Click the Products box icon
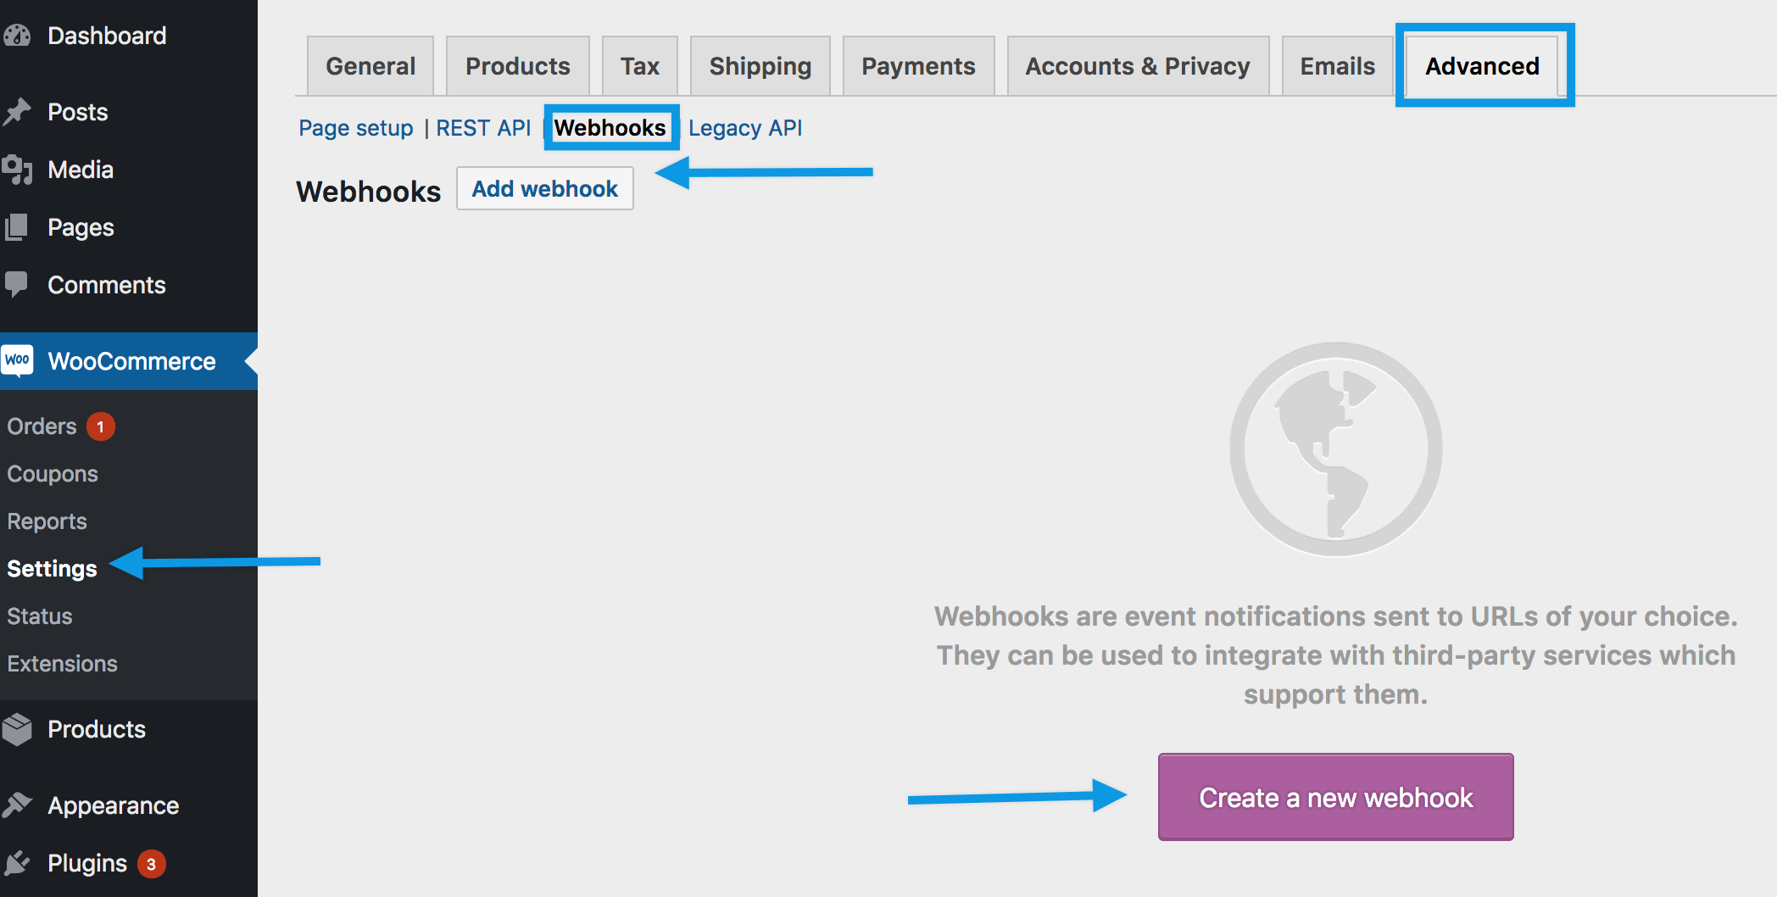 coord(17,729)
